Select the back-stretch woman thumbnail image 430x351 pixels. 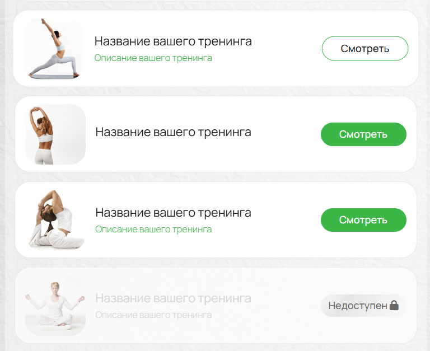pyautogui.click(x=55, y=134)
